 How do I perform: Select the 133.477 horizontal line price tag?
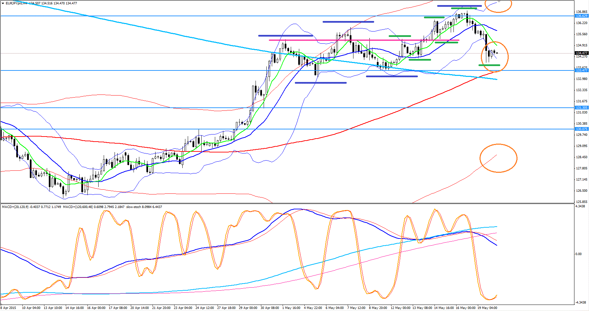(x=582, y=70)
